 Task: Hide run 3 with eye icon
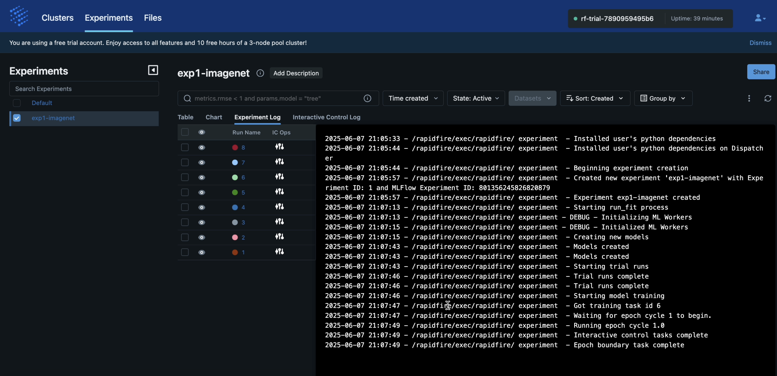pyautogui.click(x=202, y=223)
